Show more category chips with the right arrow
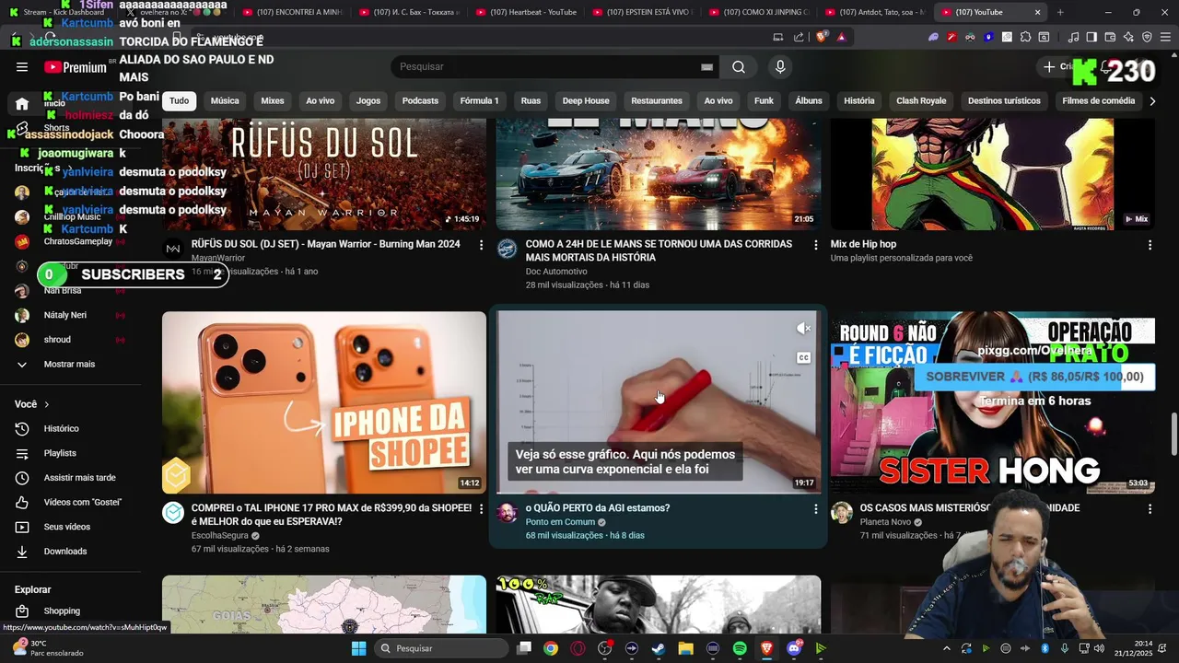 (1151, 101)
